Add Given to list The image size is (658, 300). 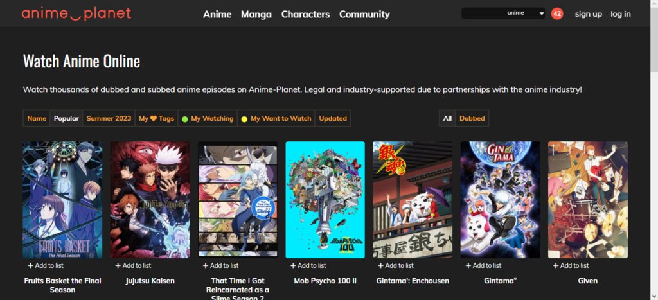[571, 265]
